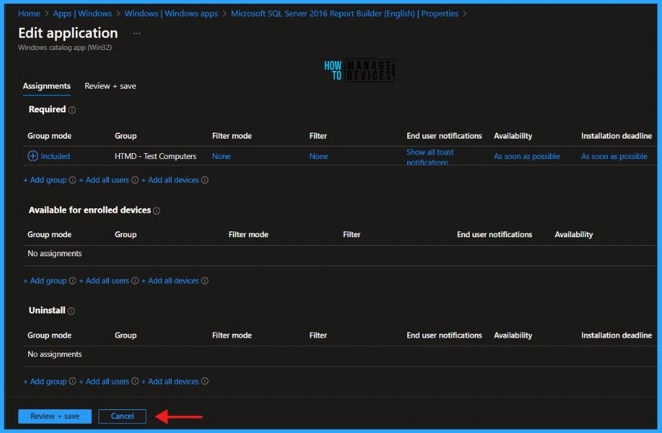Click info icon beside Add all devices under Available for enrolled devices
This screenshot has height=433, width=662.
tap(205, 281)
